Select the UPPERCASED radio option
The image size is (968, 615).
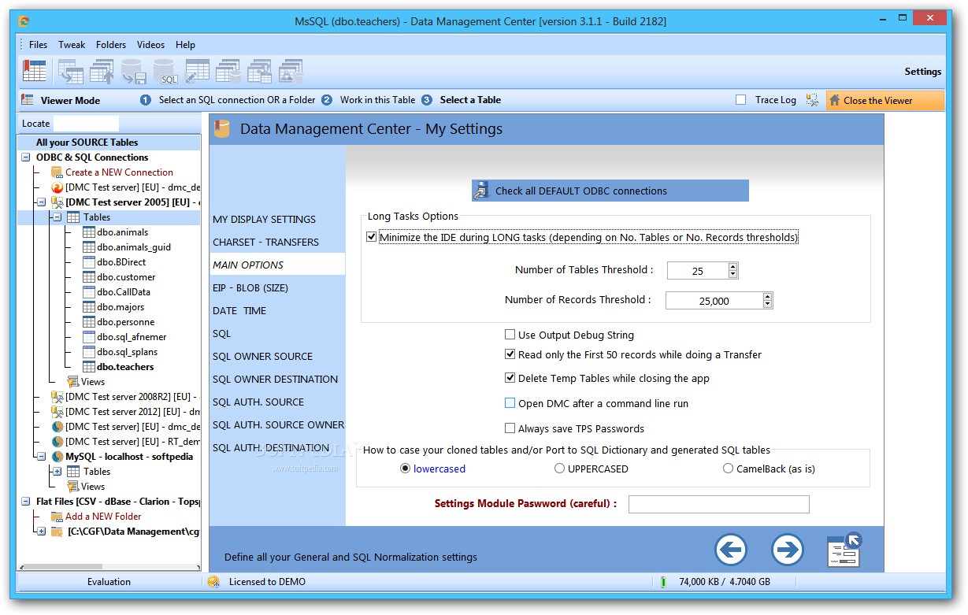point(559,469)
